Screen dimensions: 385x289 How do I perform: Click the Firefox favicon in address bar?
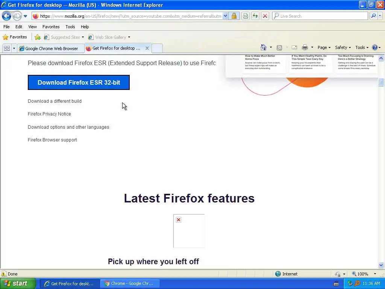[x=36, y=16]
